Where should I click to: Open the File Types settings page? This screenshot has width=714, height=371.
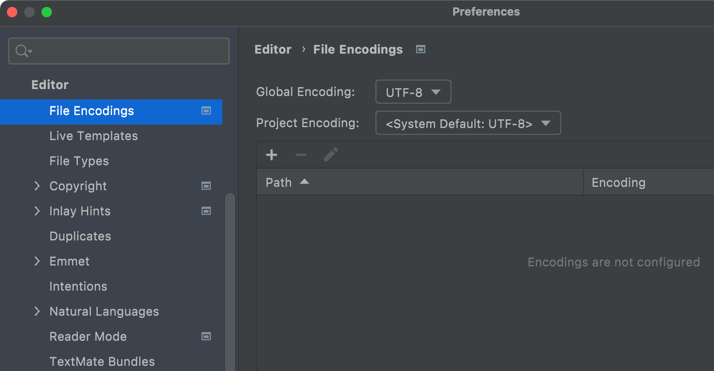point(79,161)
